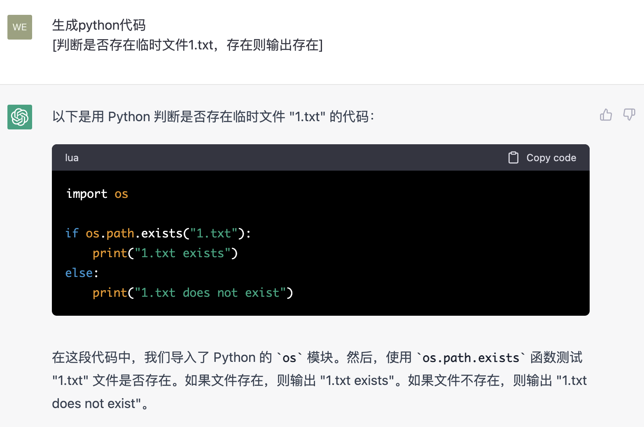644x427 pixels.
Task: Click the user prompt '生成python代码'
Action: pyautogui.click(x=99, y=25)
